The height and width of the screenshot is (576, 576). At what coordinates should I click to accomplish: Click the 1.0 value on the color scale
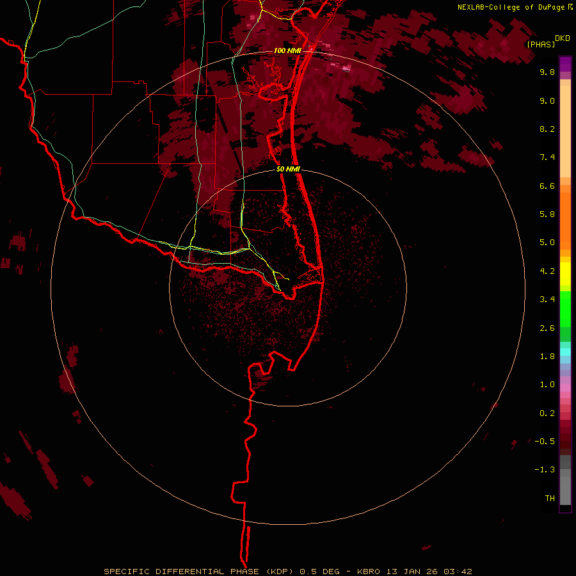click(547, 385)
